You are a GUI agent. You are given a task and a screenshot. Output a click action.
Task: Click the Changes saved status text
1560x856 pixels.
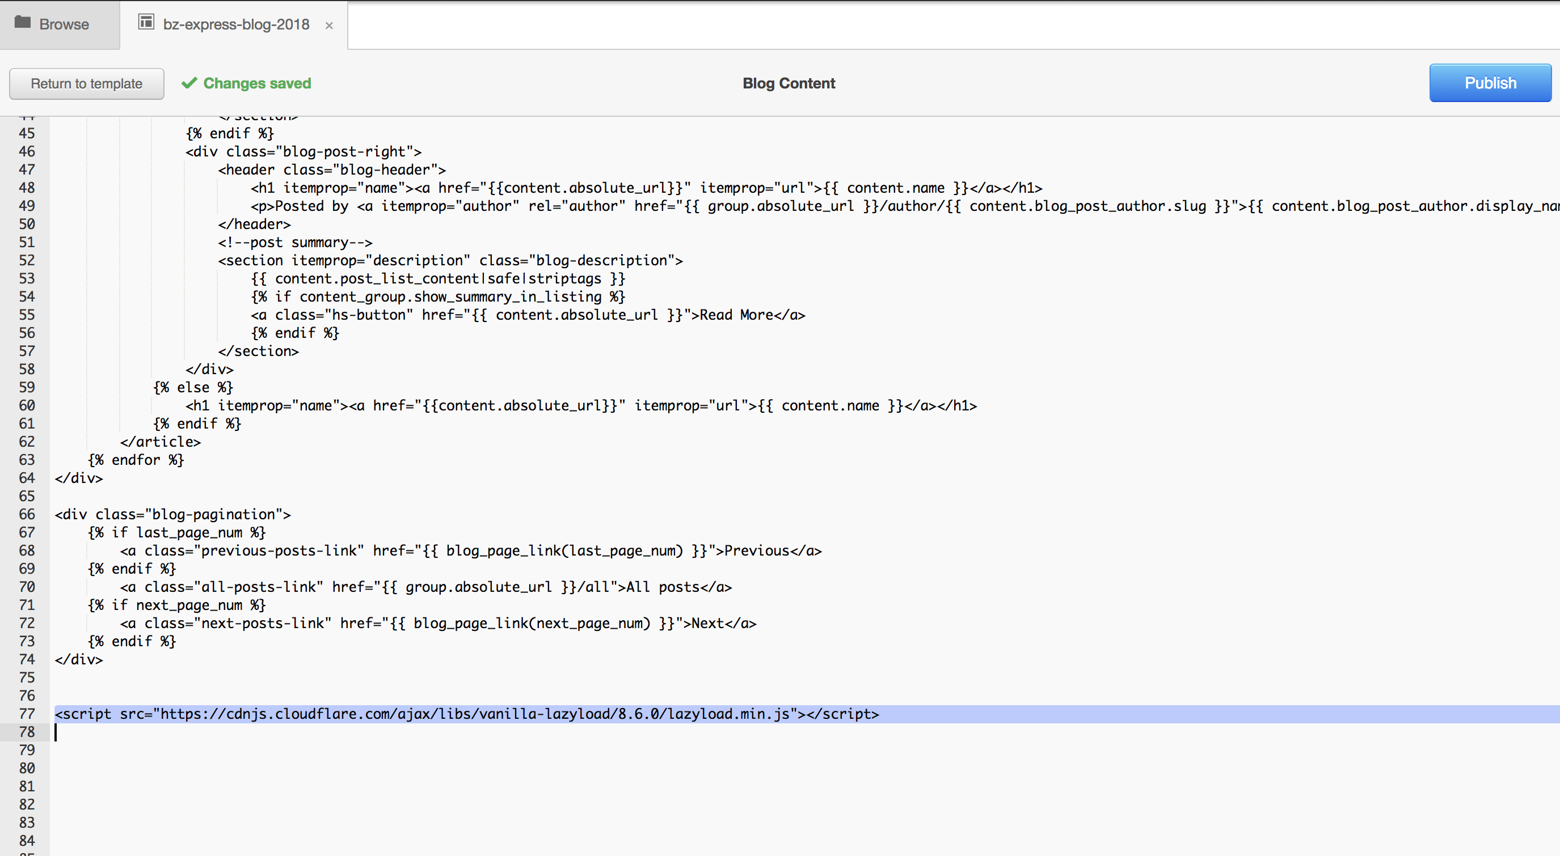click(257, 83)
